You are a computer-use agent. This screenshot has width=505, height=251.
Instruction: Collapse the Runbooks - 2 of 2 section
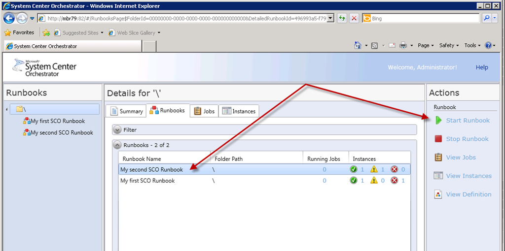point(117,145)
